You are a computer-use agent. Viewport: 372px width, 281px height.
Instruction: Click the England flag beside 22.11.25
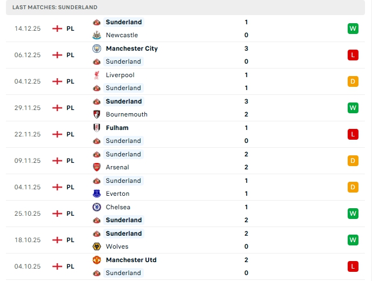click(57, 134)
